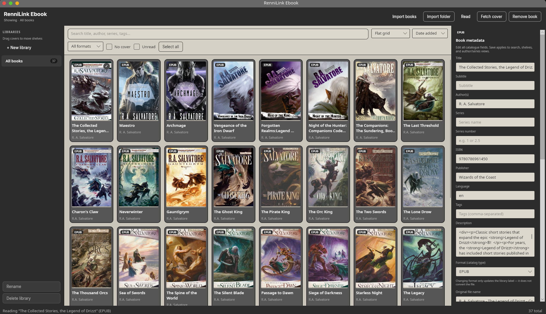Select the Siege of Darkness cover
The image size is (546, 314).
click(328, 258)
